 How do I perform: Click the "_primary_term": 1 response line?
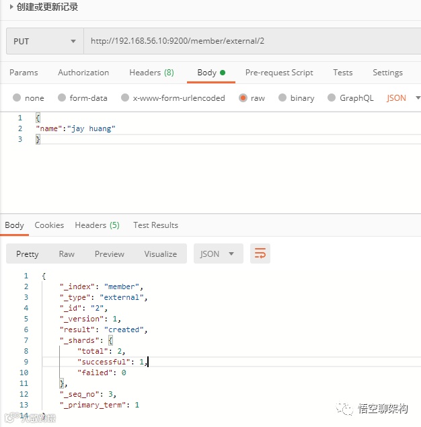coord(100,405)
